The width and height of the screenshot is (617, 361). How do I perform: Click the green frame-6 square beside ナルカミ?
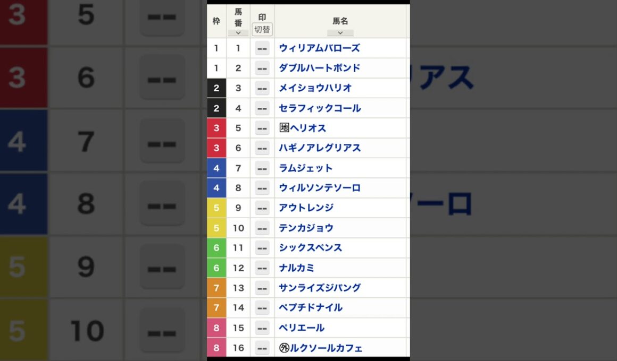click(x=216, y=268)
